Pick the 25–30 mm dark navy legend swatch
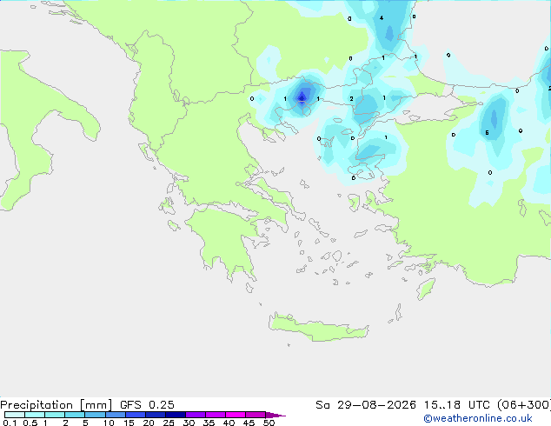The height and width of the screenshot is (426, 551). click(x=176, y=415)
